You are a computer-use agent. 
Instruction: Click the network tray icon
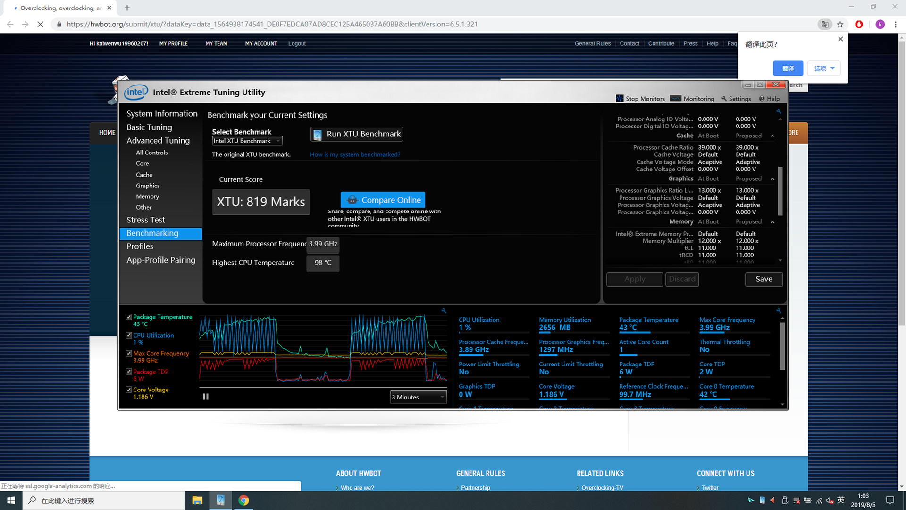(819, 501)
